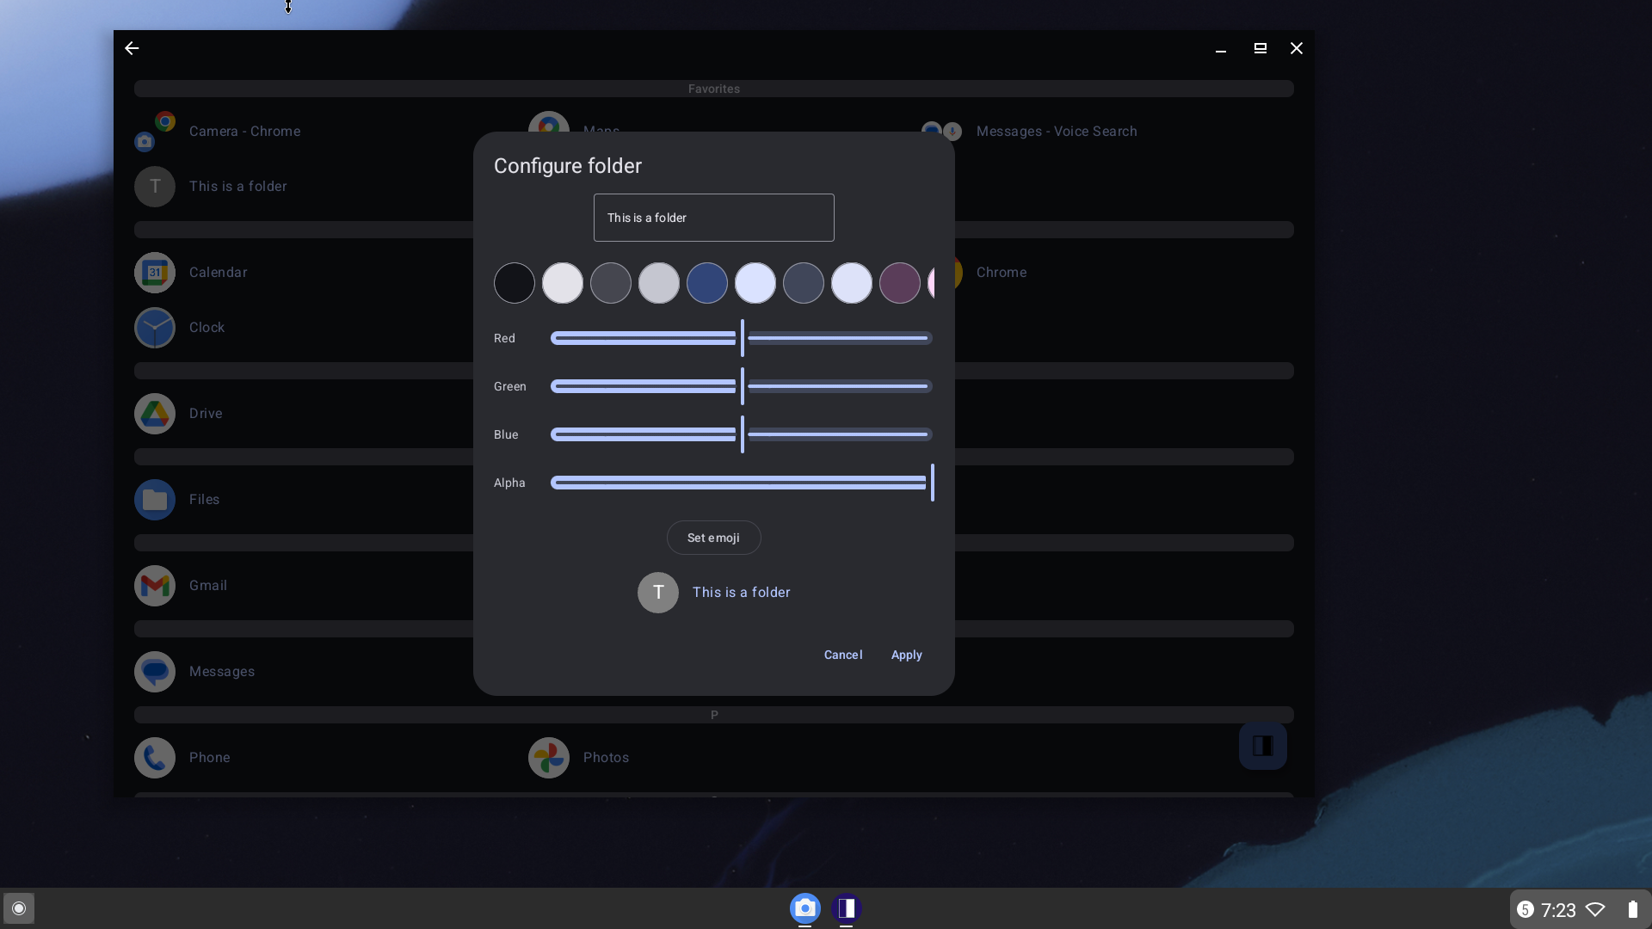Open Google Photos icon
Image resolution: width=1652 pixels, height=929 pixels.
click(549, 758)
